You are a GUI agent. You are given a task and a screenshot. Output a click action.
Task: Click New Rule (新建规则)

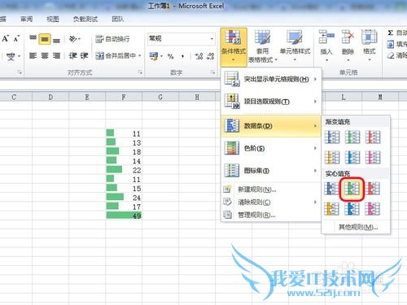point(271,190)
